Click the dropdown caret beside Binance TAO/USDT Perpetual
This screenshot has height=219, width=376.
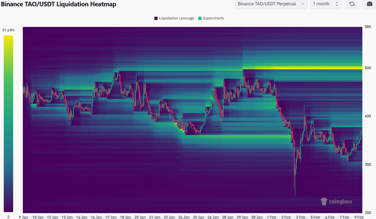coord(302,4)
